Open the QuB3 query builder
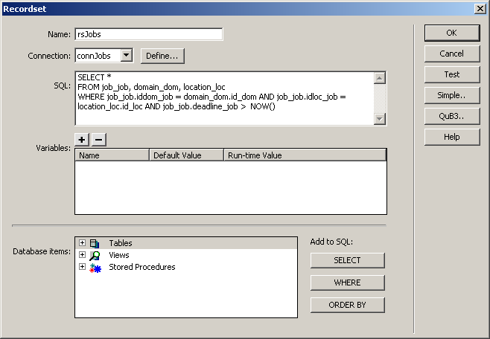Image resolution: width=490 pixels, height=339 pixels. [x=451, y=116]
